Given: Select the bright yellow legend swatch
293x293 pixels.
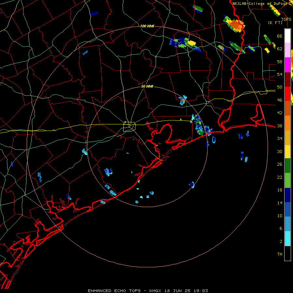Looking at the screenshot, I should click(x=287, y=151).
